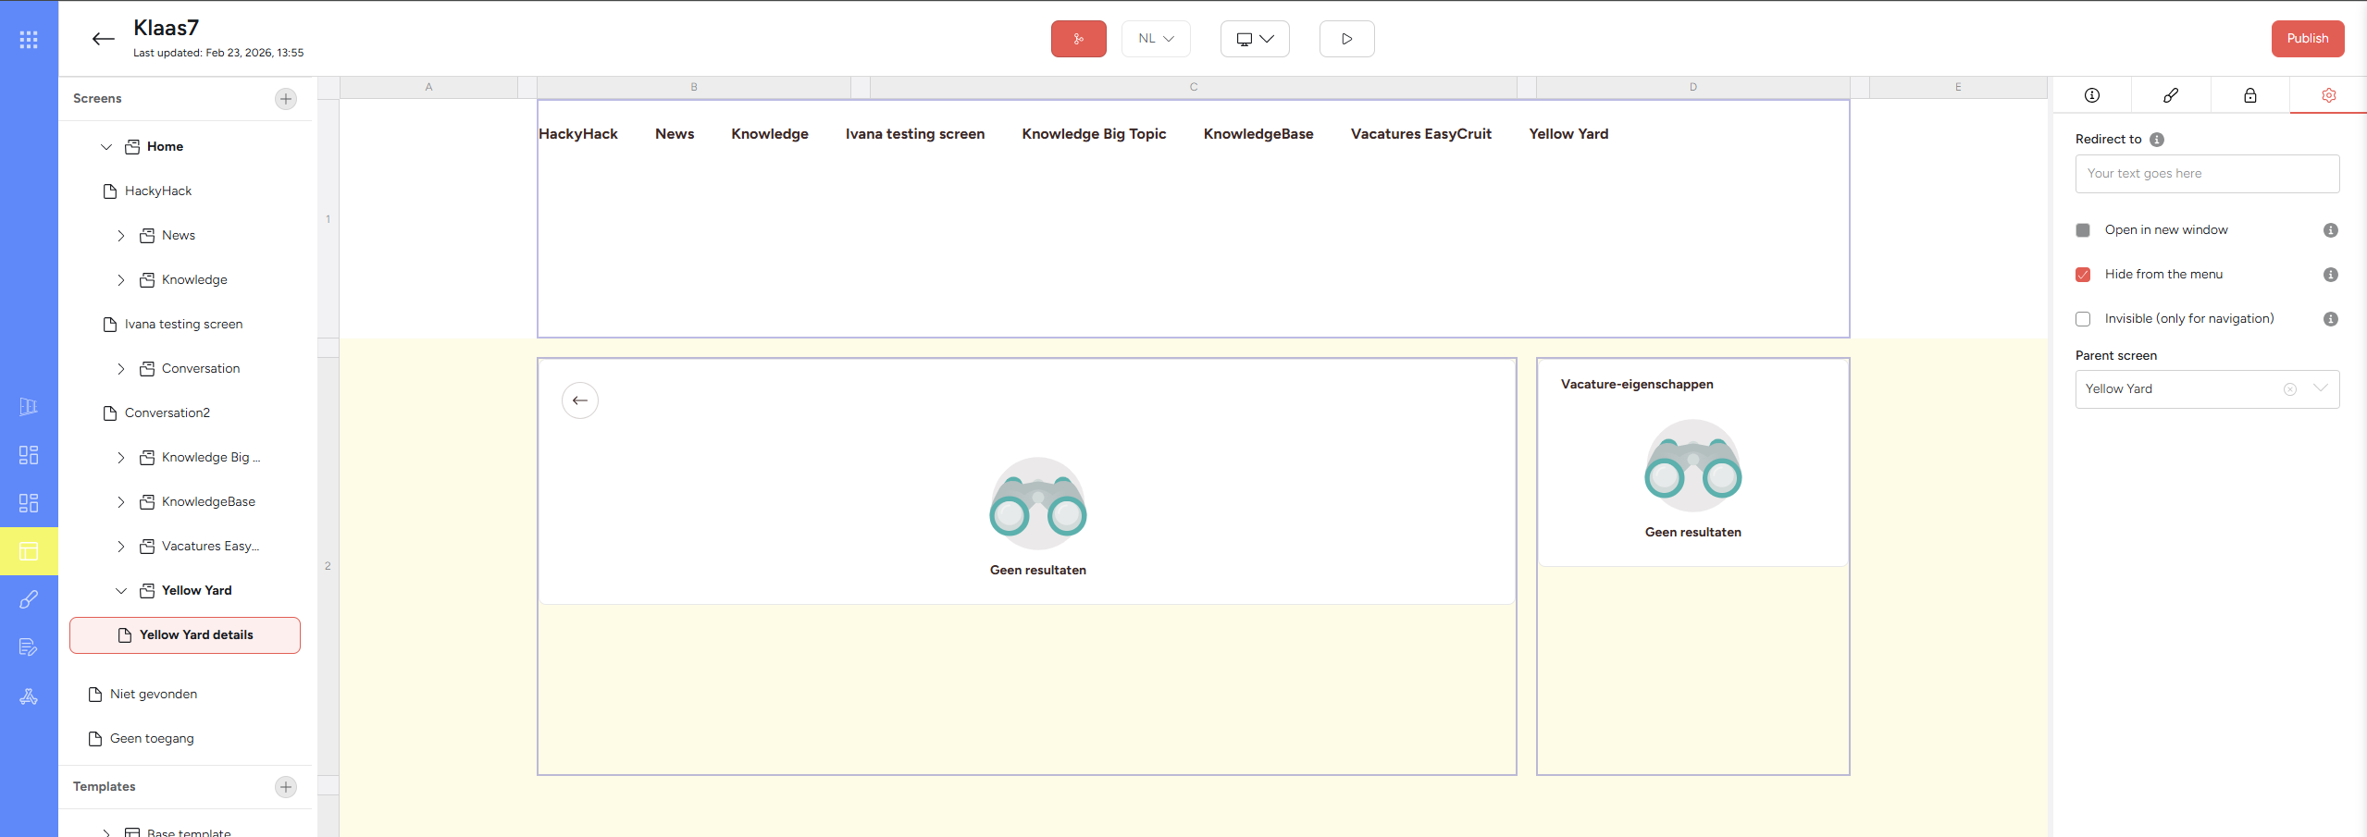Open the device preview dropdown
2367x837 pixels.
tap(1255, 39)
